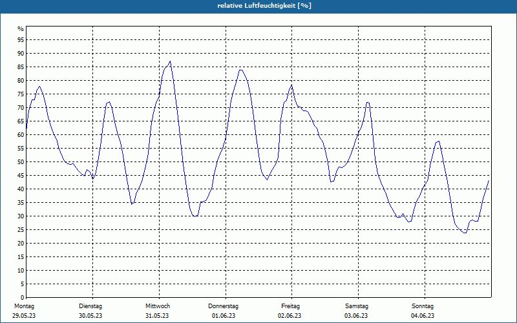Screen dimensions: 517x323
Task: Click the Thursday humidity peak near 84%
Action: [x=240, y=70]
